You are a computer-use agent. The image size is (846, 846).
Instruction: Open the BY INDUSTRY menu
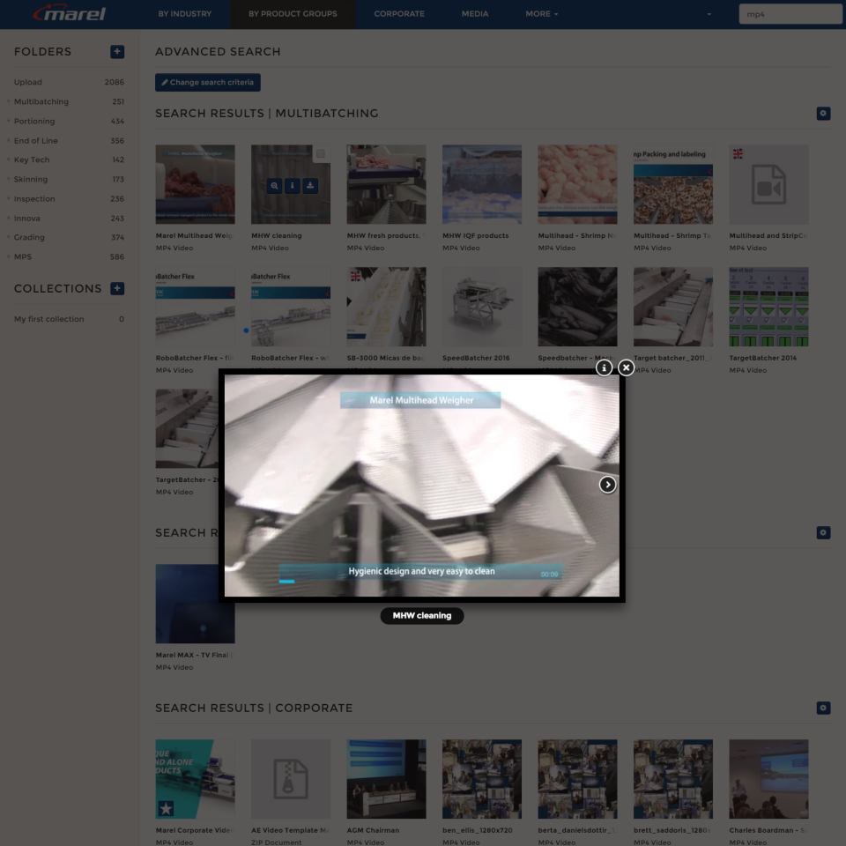click(x=185, y=14)
